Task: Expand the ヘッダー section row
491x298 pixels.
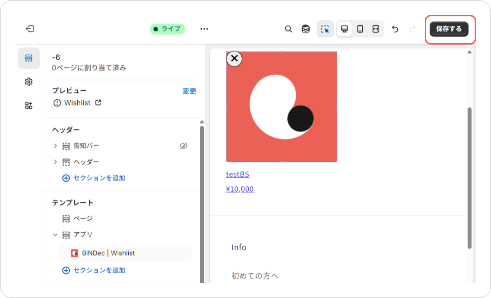Action: click(x=55, y=162)
